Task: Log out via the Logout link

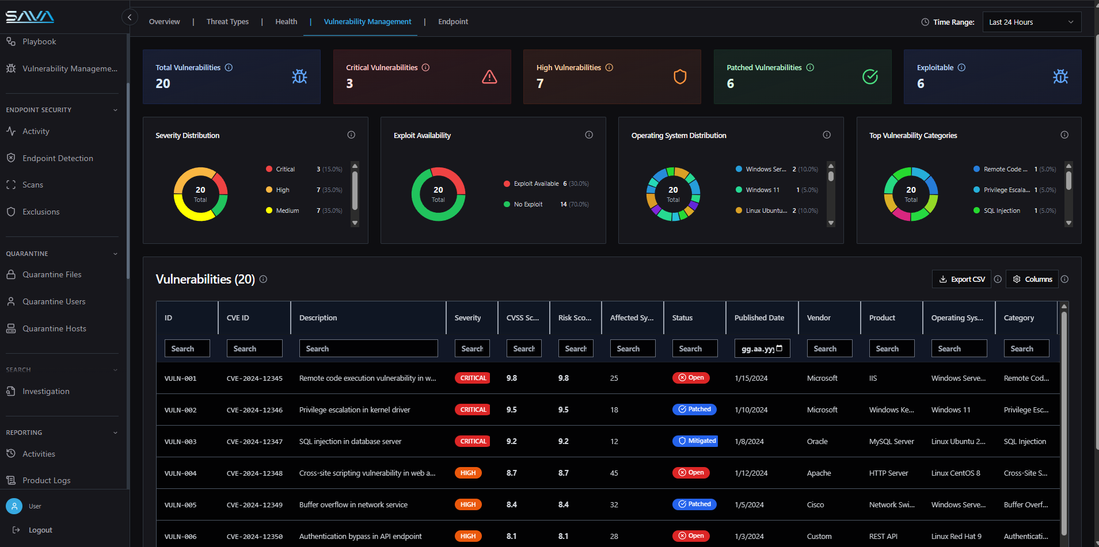Action: 33,530
